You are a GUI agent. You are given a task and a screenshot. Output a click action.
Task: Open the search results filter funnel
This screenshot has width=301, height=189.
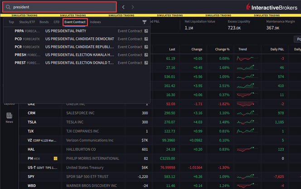pos(144,22)
